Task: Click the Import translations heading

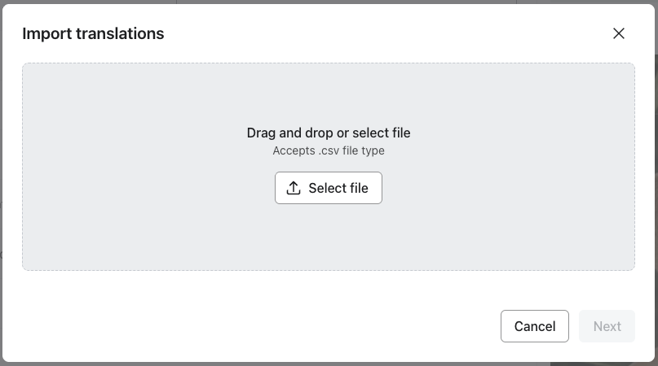Action: [93, 33]
